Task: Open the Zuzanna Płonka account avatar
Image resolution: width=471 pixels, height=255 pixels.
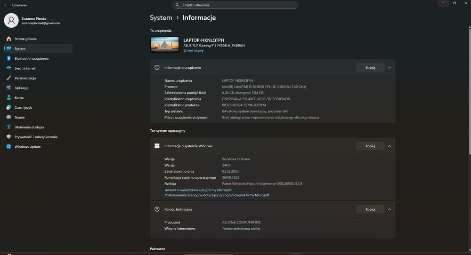Action: (11, 20)
